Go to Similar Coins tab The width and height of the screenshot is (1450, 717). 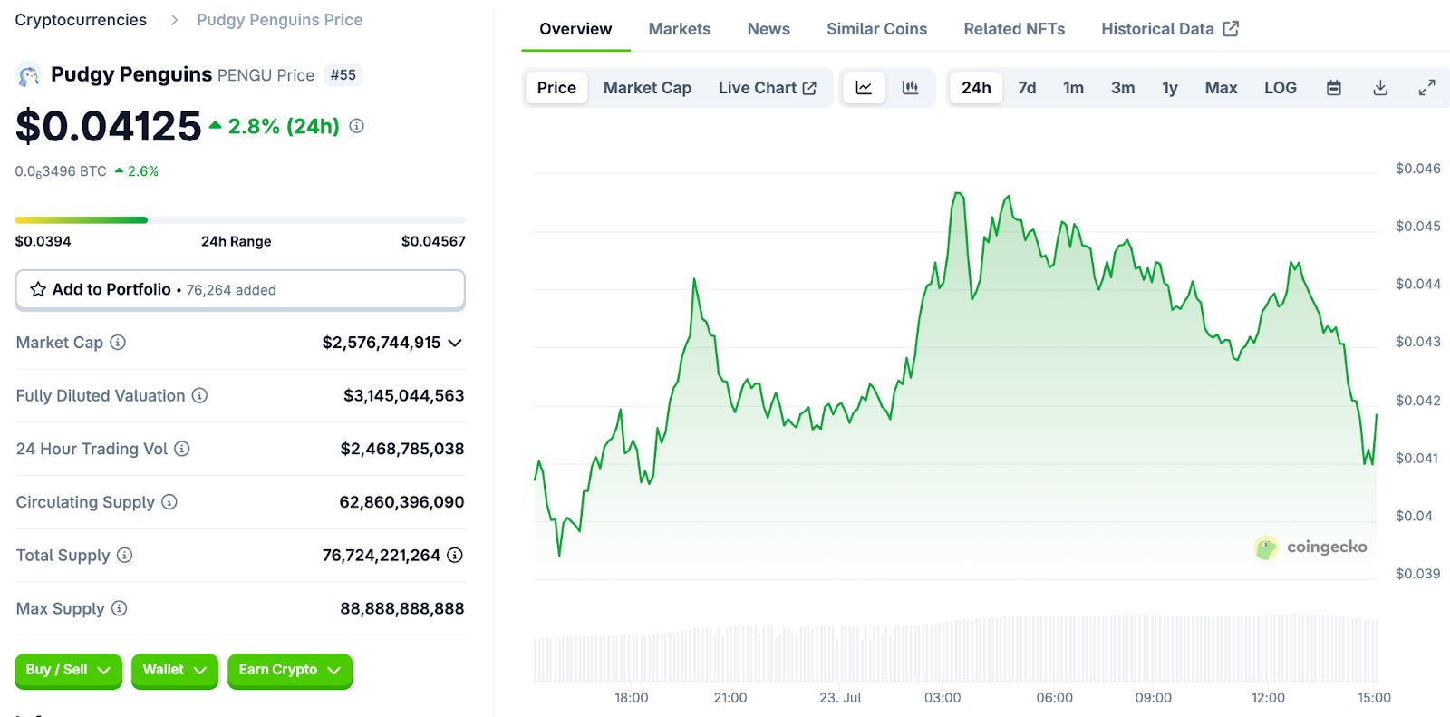tap(876, 29)
